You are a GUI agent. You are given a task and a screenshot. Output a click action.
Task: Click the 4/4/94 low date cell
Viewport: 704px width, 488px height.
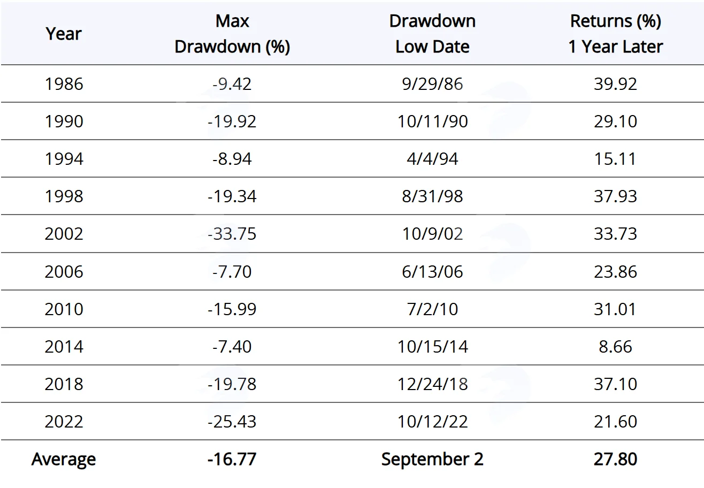click(x=432, y=159)
